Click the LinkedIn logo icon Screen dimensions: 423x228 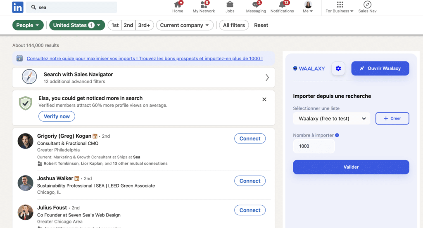pos(18,7)
